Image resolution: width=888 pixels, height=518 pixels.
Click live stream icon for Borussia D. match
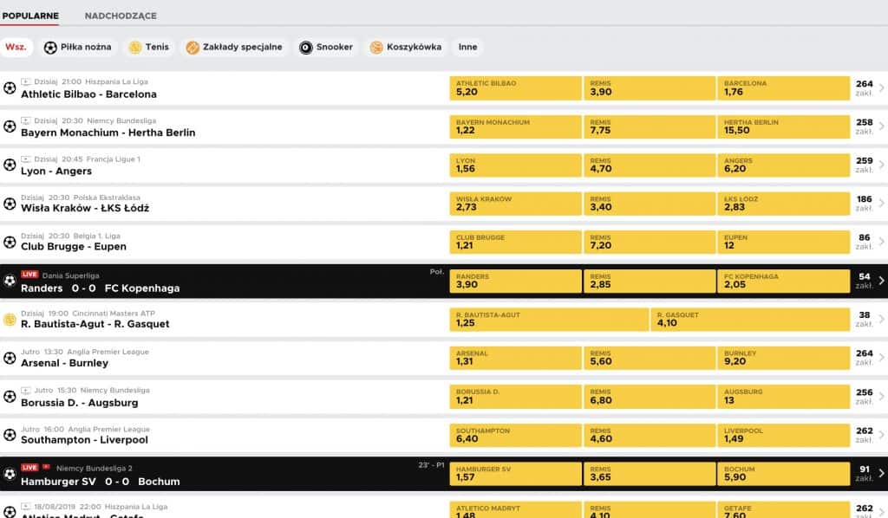click(25, 390)
